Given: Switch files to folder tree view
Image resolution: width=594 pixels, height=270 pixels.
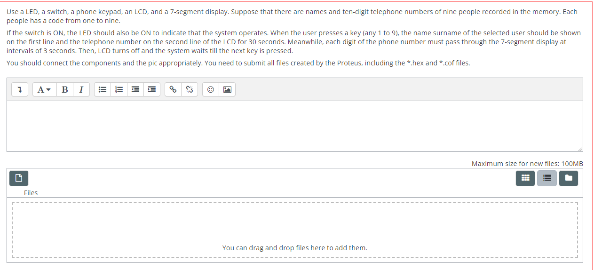Looking at the screenshot, I should (x=569, y=178).
